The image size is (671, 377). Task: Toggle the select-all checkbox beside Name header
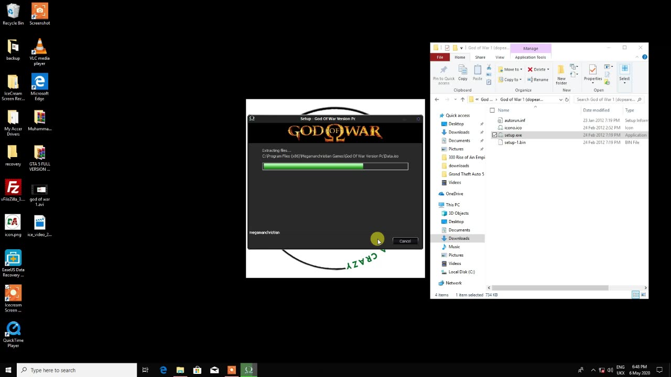coord(492,110)
